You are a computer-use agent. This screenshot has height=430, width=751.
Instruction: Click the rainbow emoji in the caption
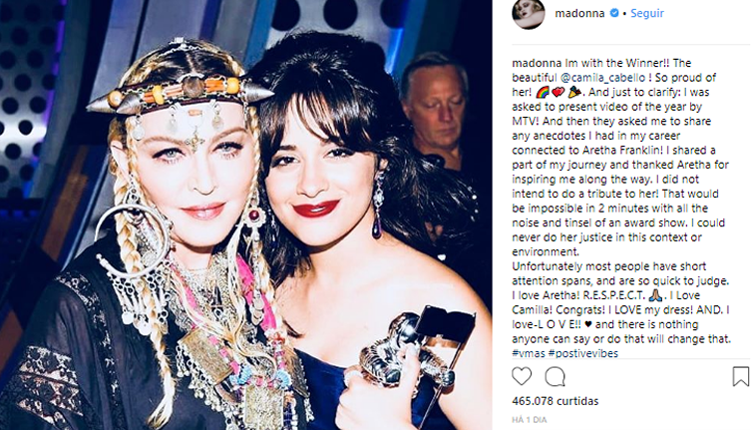click(x=543, y=92)
